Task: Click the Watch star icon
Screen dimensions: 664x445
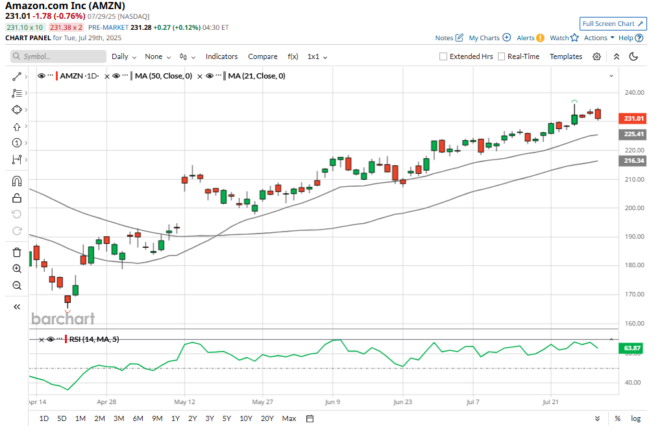Action: [574, 37]
